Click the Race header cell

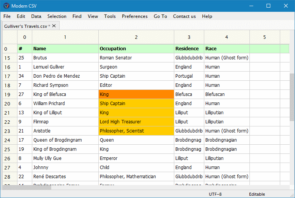[x=227, y=49]
